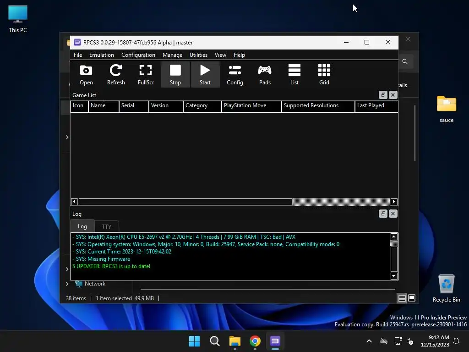Sort by the Version column header
469x352 pixels.
(x=166, y=106)
